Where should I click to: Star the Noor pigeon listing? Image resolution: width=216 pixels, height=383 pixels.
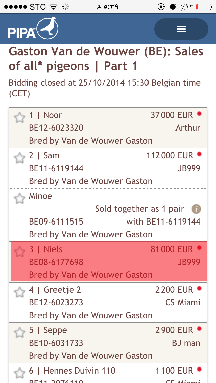20,118
